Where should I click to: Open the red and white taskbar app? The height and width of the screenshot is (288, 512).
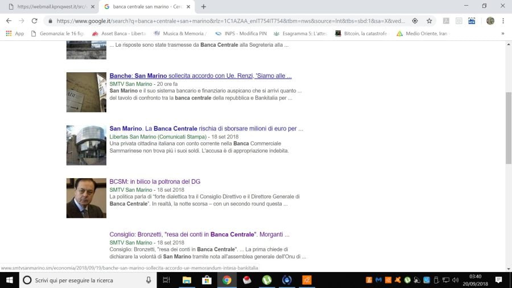(x=247, y=280)
